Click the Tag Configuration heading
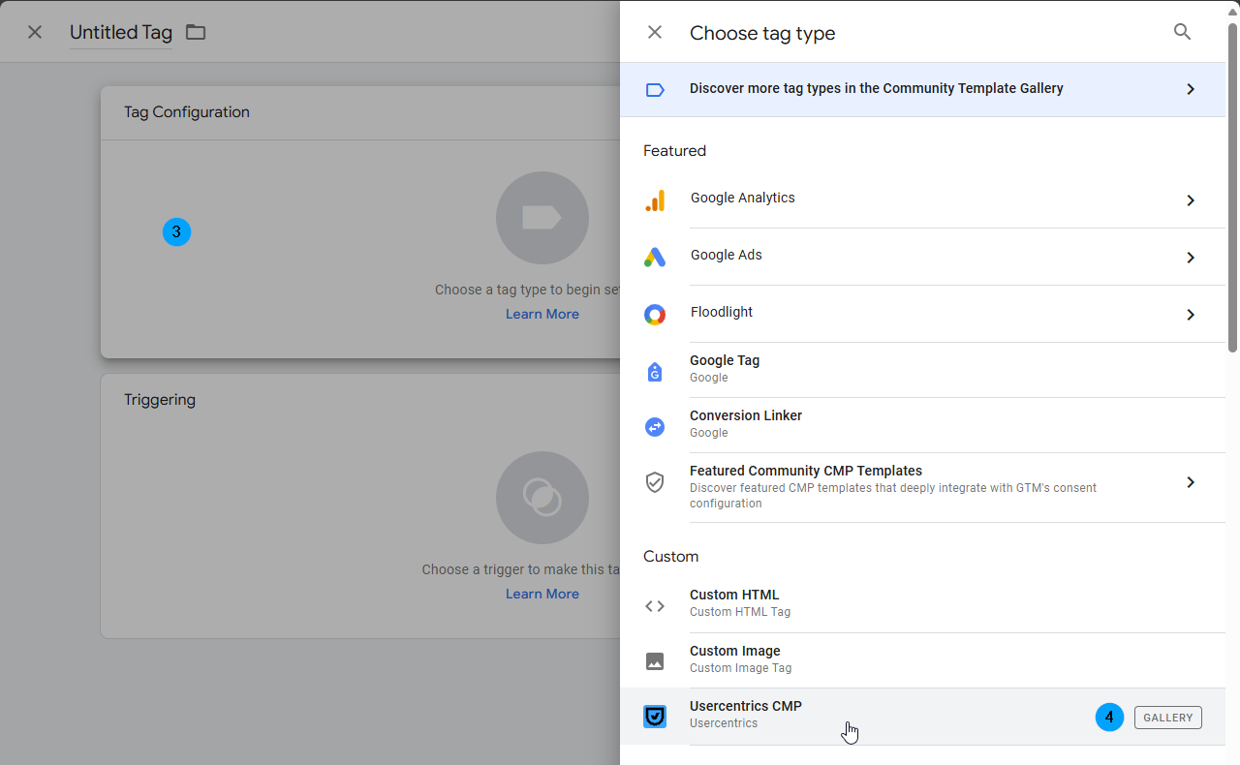This screenshot has width=1240, height=765. tap(187, 112)
